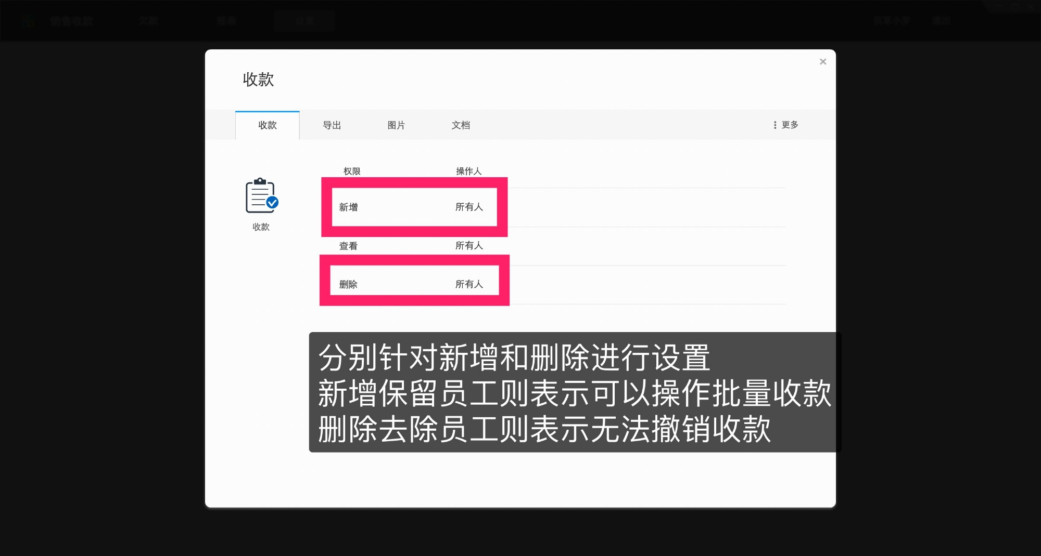Click the 权限 column header

pos(351,170)
